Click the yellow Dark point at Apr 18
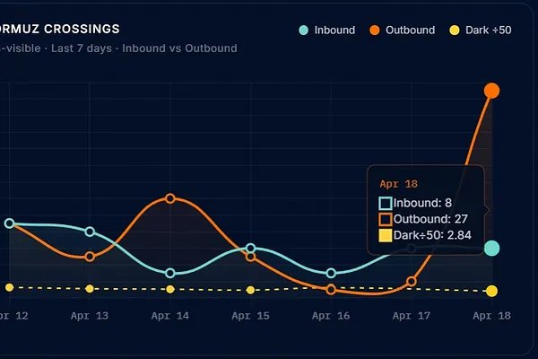Image resolution: width=538 pixels, height=359 pixels. 491,291
